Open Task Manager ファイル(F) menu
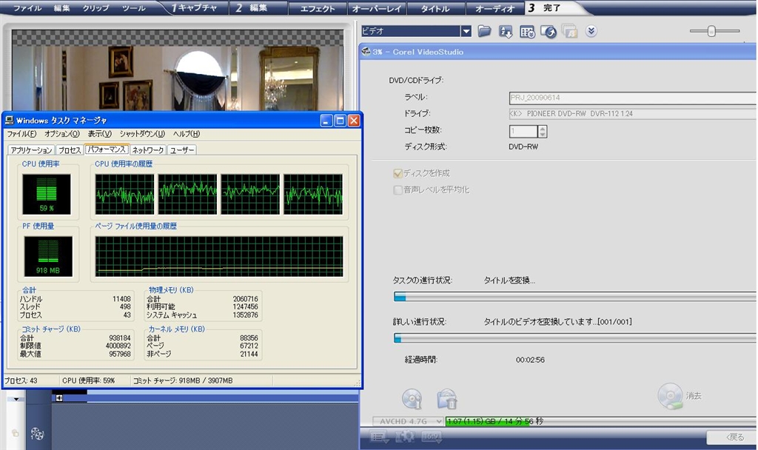 pos(21,134)
